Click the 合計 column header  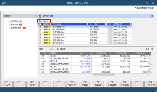pyautogui.click(x=81, y=53)
